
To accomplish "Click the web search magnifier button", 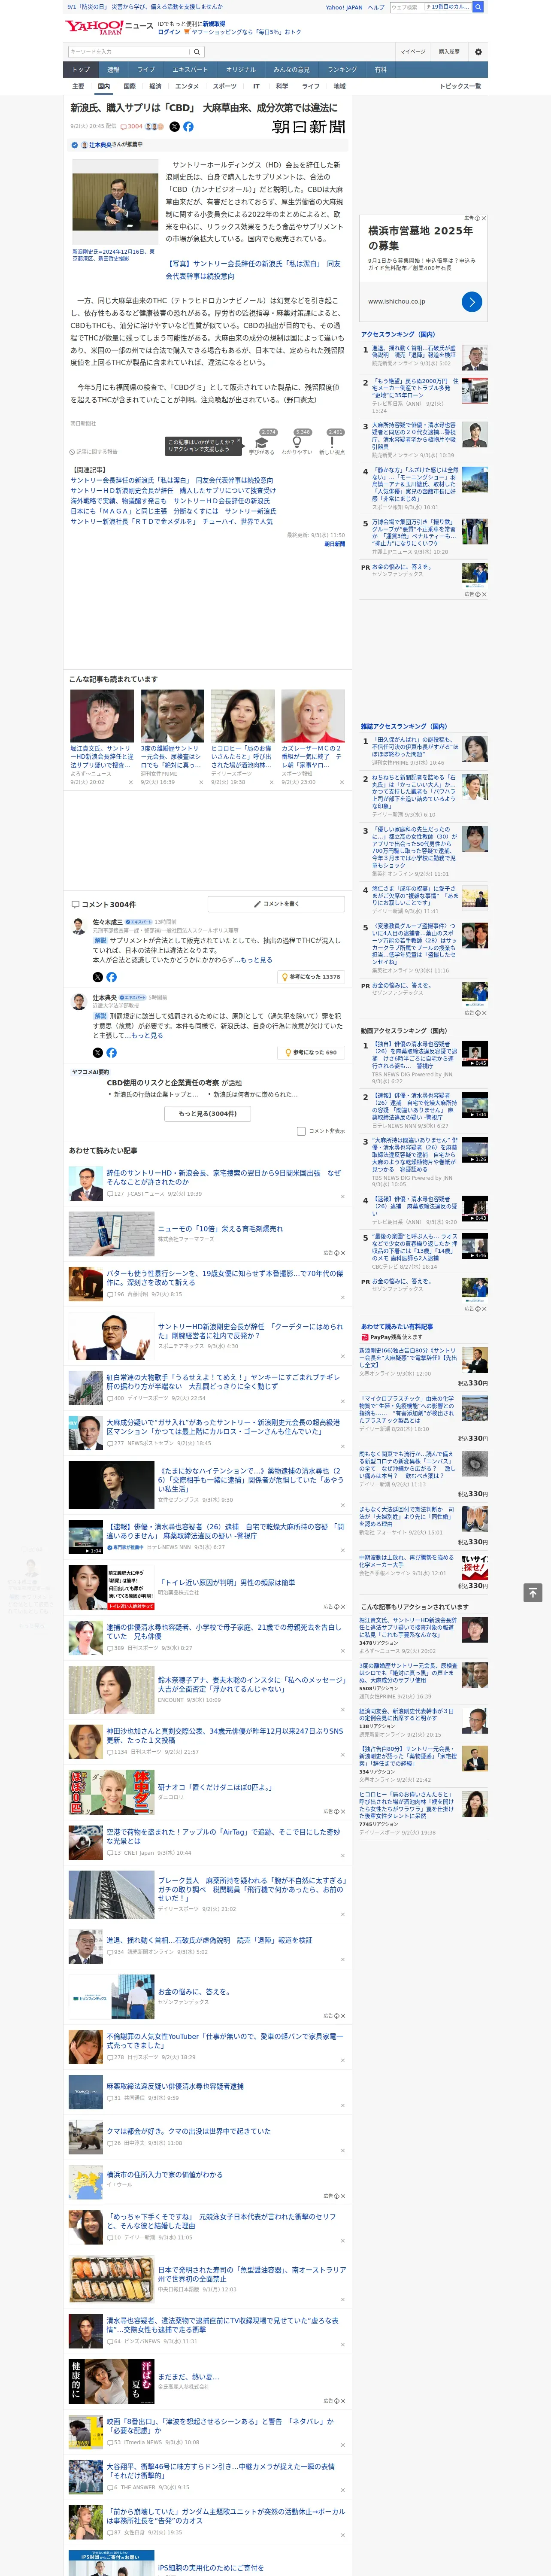I will [478, 7].
